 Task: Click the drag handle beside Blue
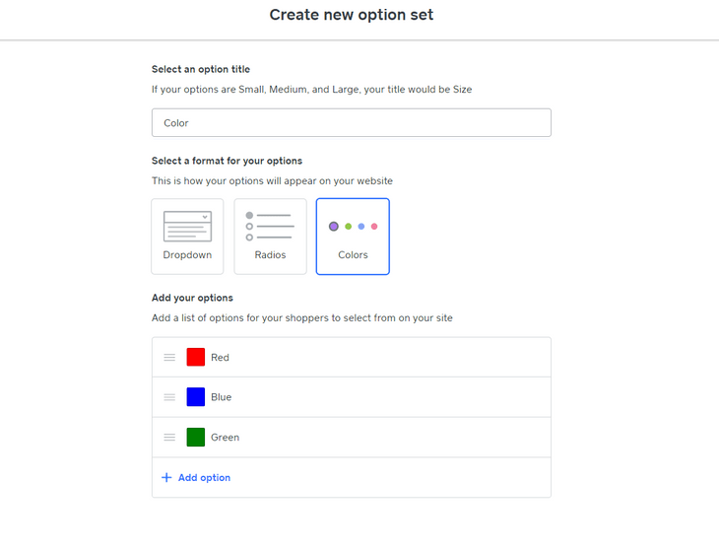point(169,397)
